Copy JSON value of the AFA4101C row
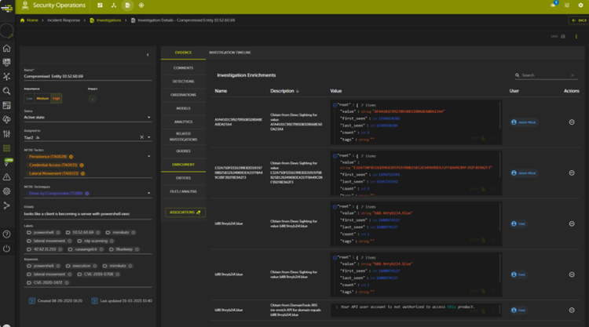The width and height of the screenshot is (589, 327). coord(477,138)
